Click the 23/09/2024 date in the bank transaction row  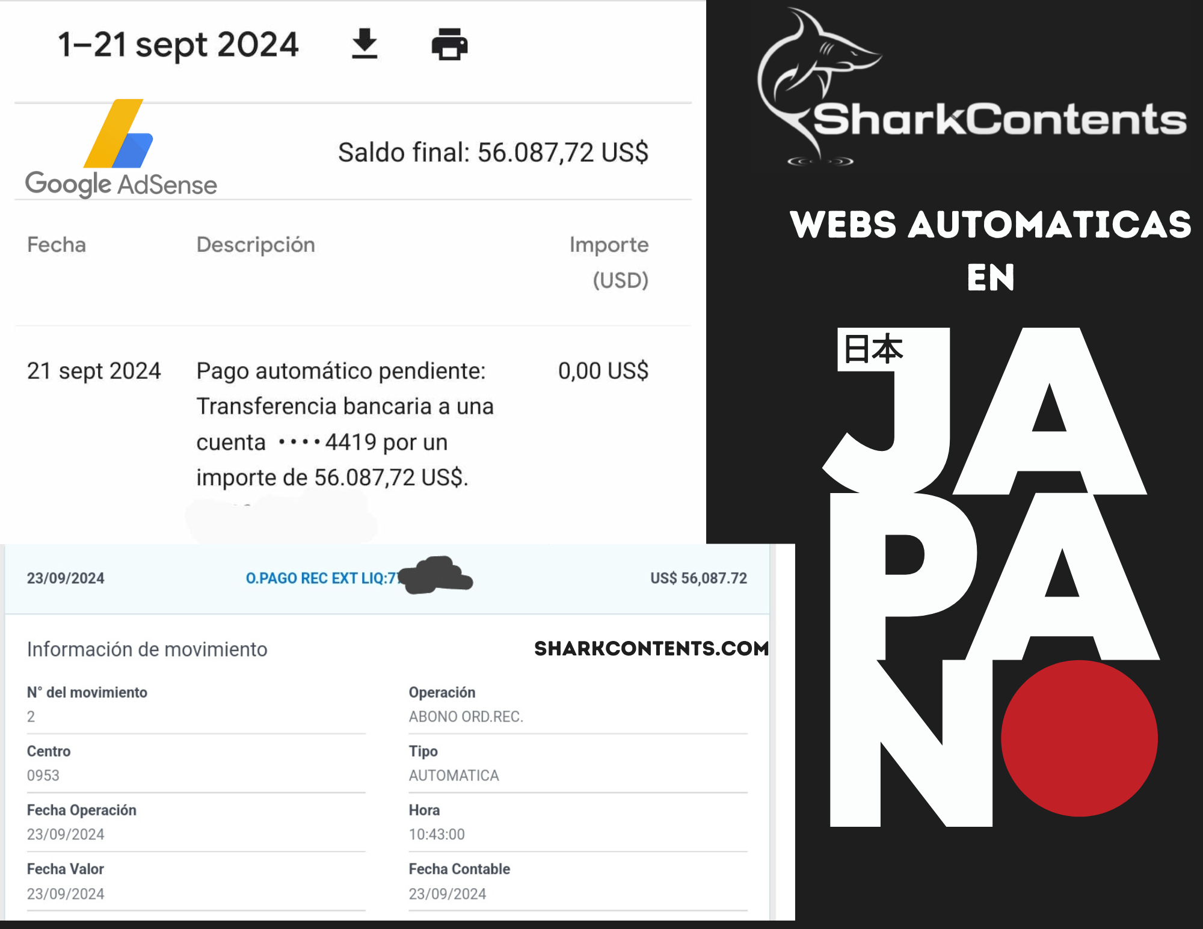click(66, 578)
